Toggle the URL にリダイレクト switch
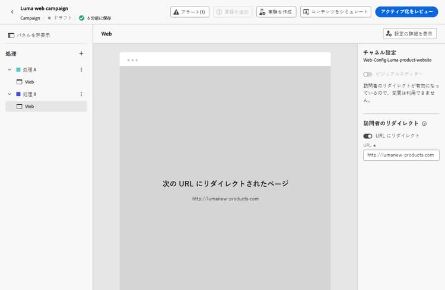 tap(367, 136)
